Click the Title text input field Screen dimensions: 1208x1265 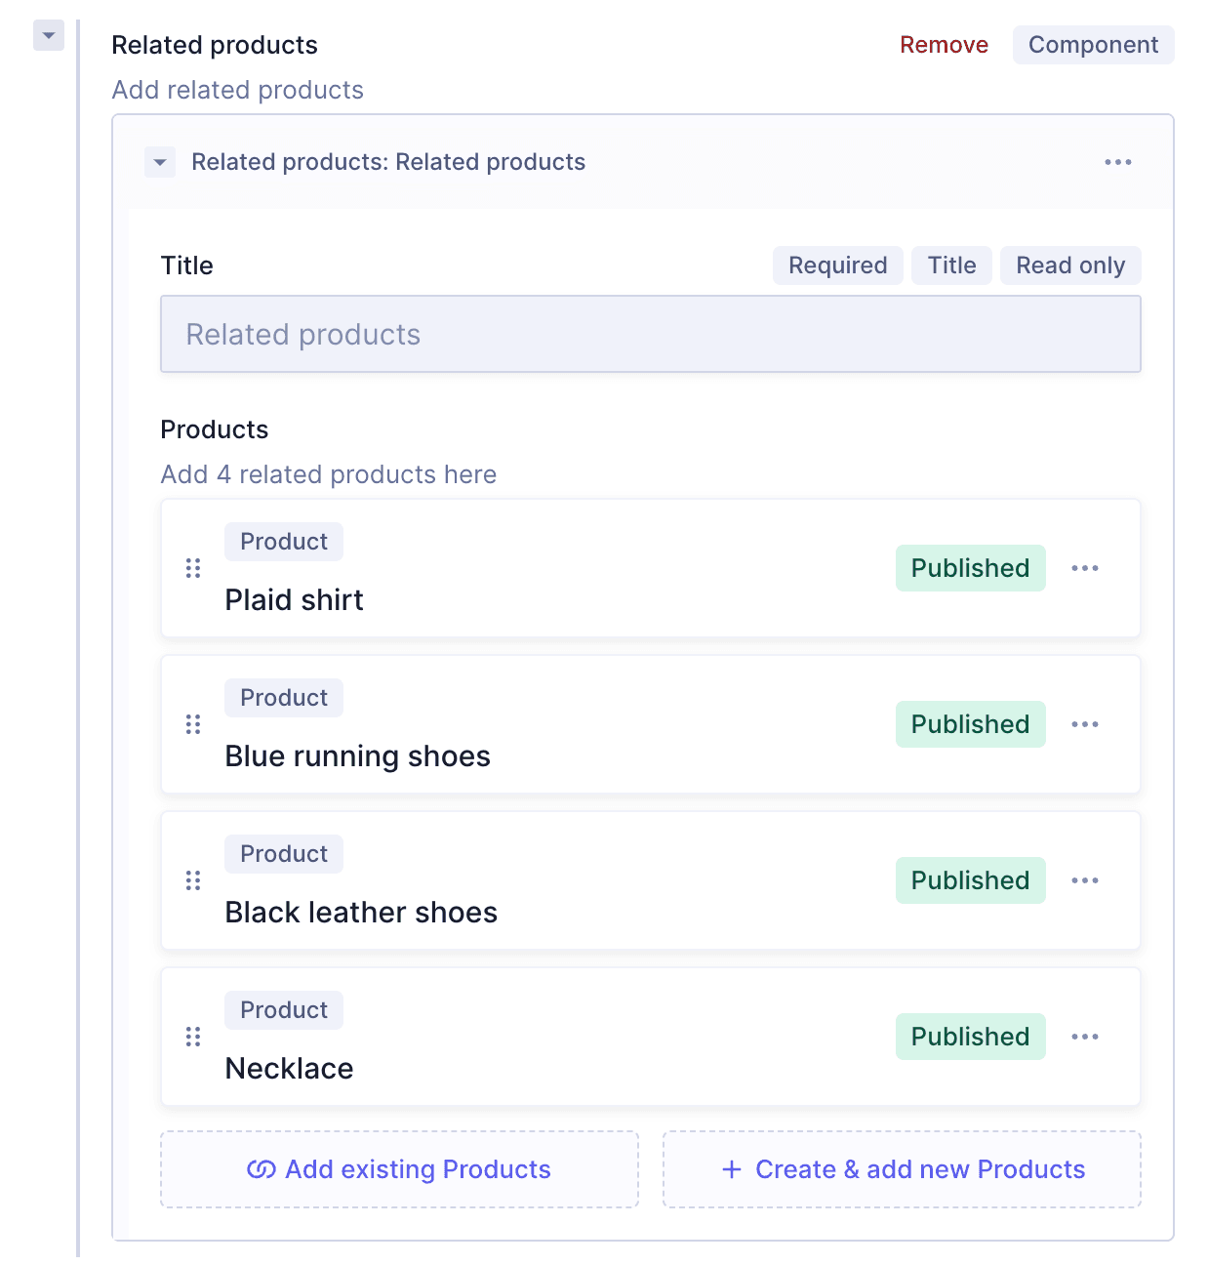coord(650,334)
